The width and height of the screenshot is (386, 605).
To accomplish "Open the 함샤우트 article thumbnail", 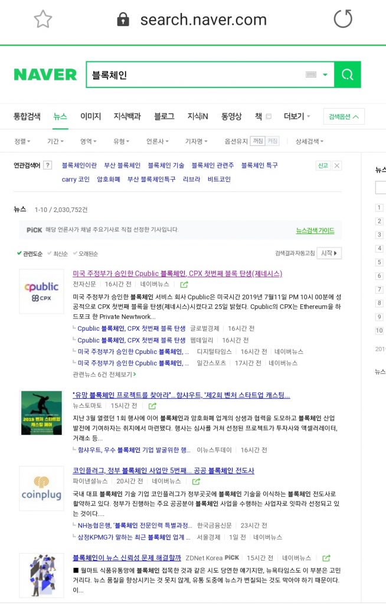I will pos(42,413).
